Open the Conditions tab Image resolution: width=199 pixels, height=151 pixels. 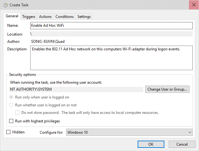pyautogui.click(x=65, y=17)
